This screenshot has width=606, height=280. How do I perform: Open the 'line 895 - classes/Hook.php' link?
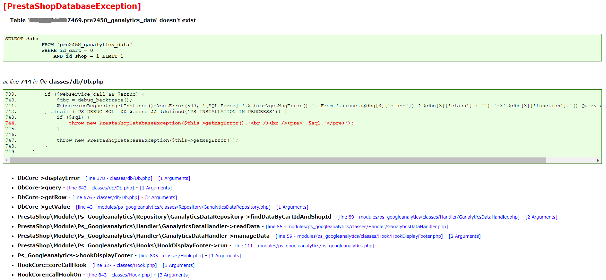(x=171, y=256)
